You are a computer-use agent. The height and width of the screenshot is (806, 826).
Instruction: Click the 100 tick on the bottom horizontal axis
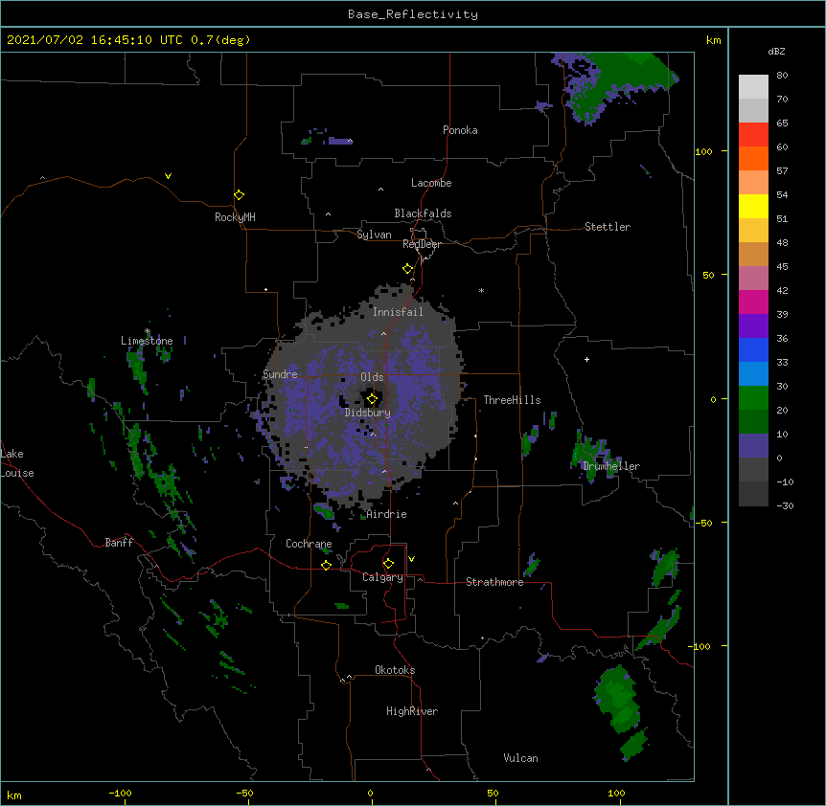point(616,793)
